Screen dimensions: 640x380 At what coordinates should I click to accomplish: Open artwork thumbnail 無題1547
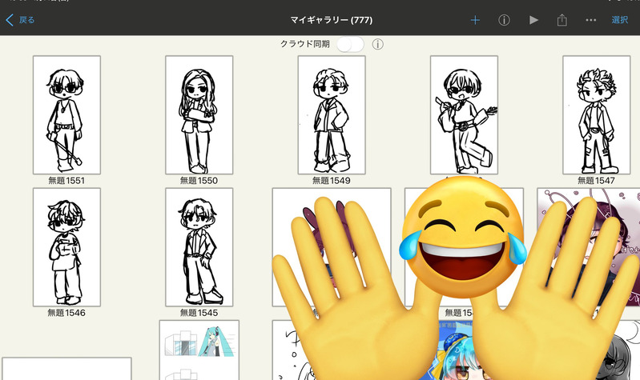[596, 115]
